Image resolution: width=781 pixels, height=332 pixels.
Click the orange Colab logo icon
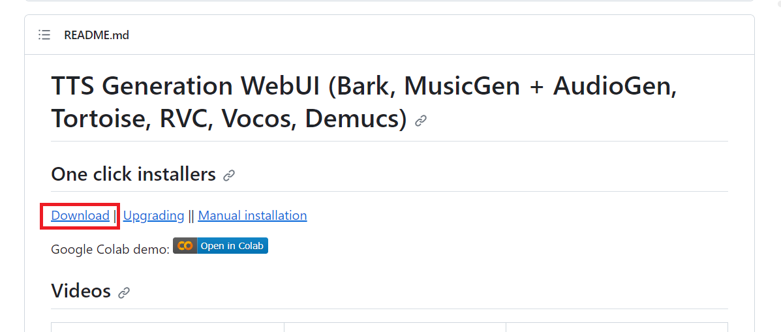point(185,246)
